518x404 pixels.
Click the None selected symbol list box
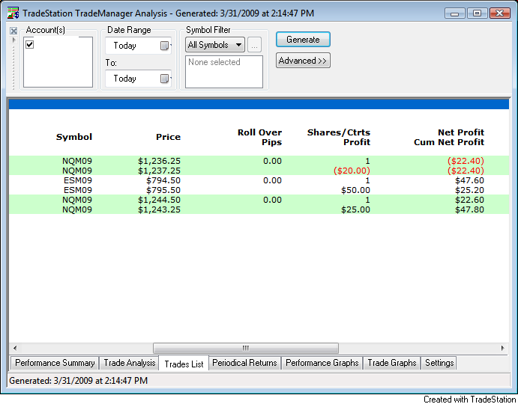(x=224, y=72)
